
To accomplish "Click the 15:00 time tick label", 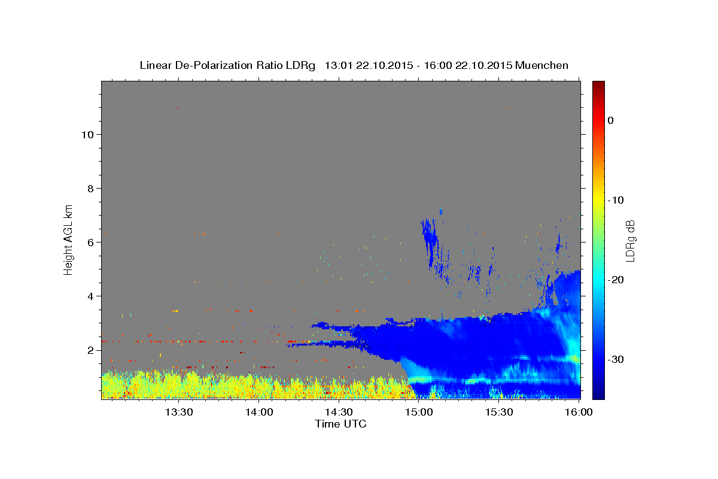I will point(419,412).
